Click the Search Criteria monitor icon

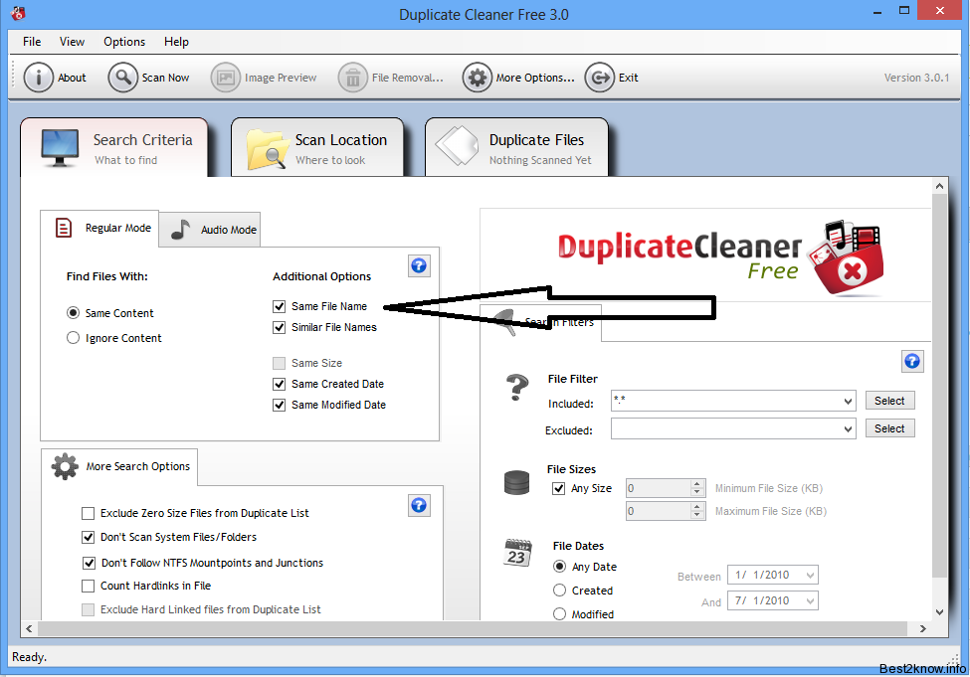[x=60, y=148]
